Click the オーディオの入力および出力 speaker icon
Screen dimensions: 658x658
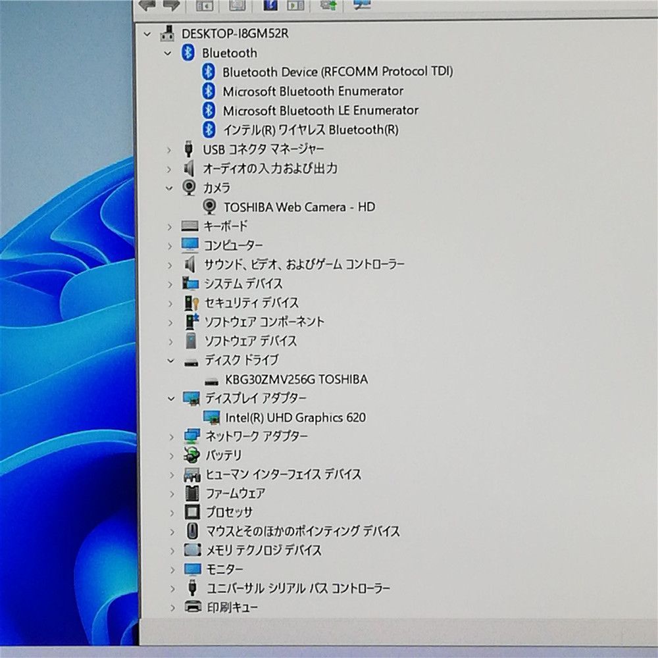tap(190, 168)
